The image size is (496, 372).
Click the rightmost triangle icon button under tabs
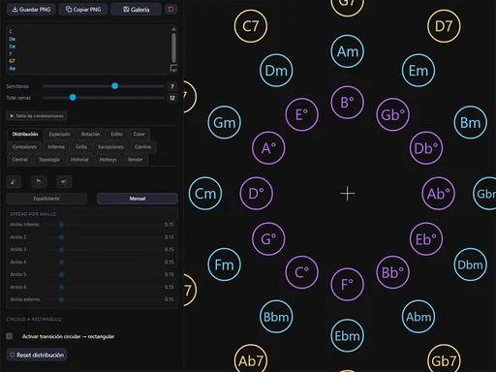[64, 182]
